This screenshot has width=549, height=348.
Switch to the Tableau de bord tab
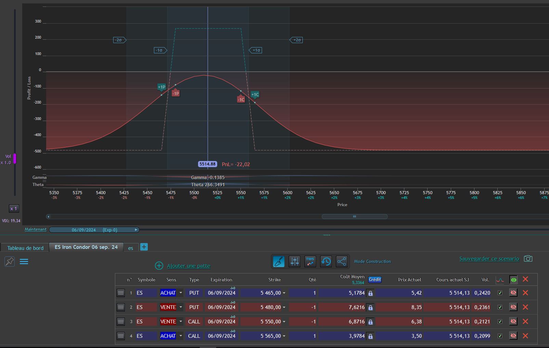25,248
